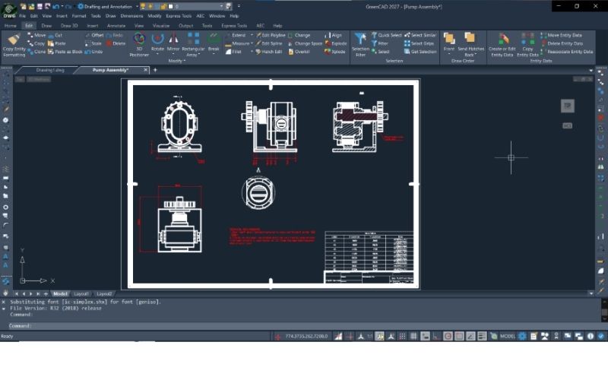Select the Rotate tool icon
Image resolution: width=608 pixels, height=380 pixels.
[157, 39]
